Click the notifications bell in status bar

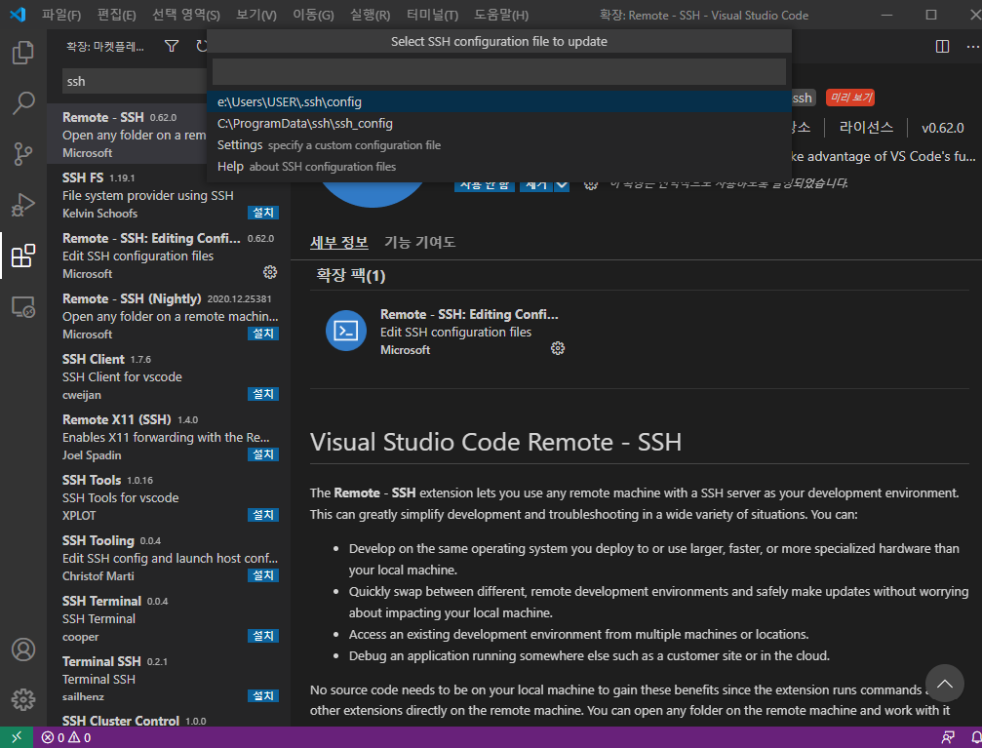tap(976, 738)
